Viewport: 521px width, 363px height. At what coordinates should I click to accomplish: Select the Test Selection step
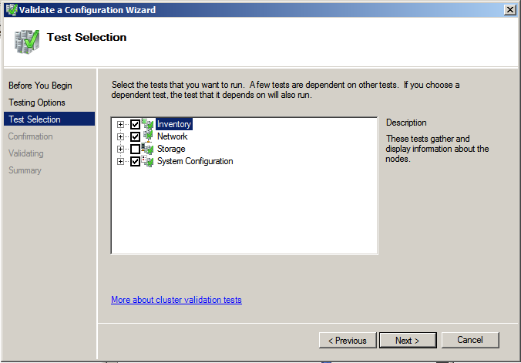click(49, 119)
